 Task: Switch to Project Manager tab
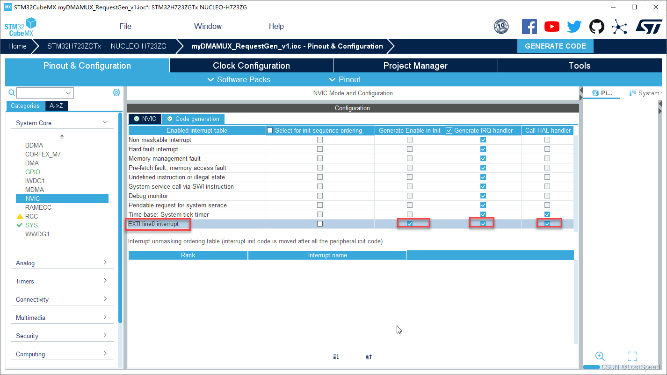tap(415, 65)
